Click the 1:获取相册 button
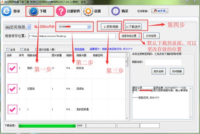This screenshot has height=134, width=200. (111, 27)
